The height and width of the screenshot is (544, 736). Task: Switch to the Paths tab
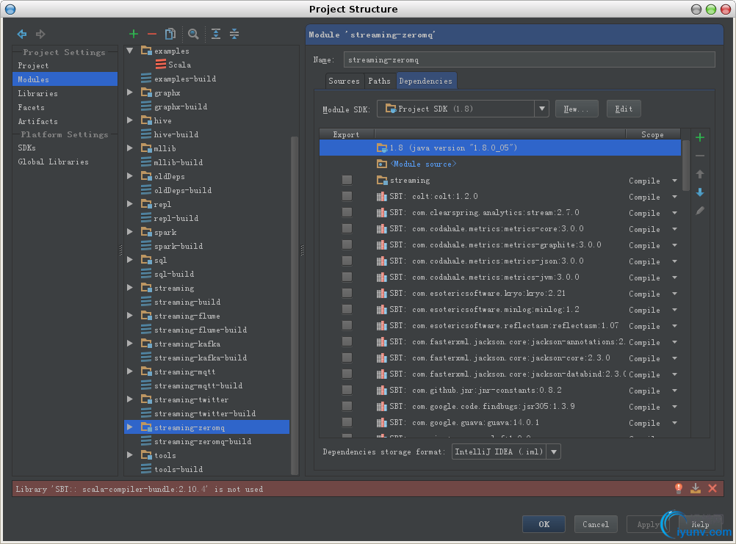pos(379,81)
